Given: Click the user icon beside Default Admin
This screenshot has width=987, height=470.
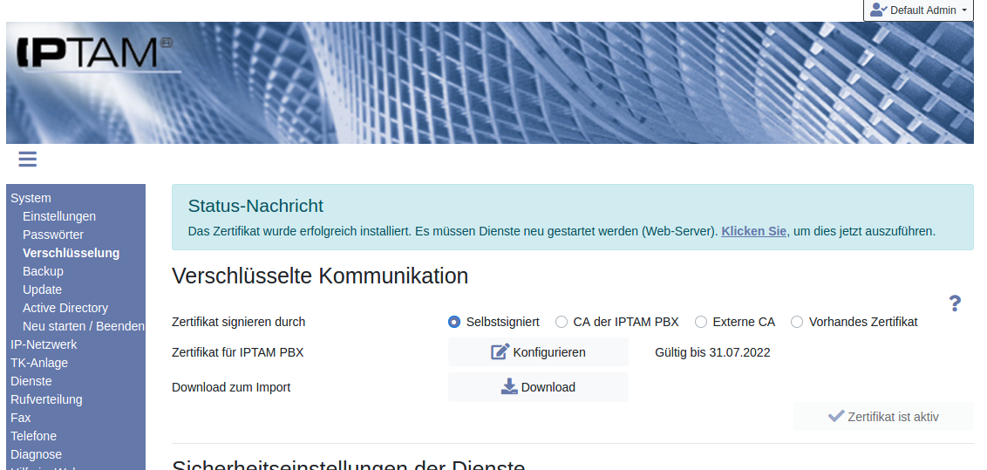Looking at the screenshot, I should (x=878, y=10).
